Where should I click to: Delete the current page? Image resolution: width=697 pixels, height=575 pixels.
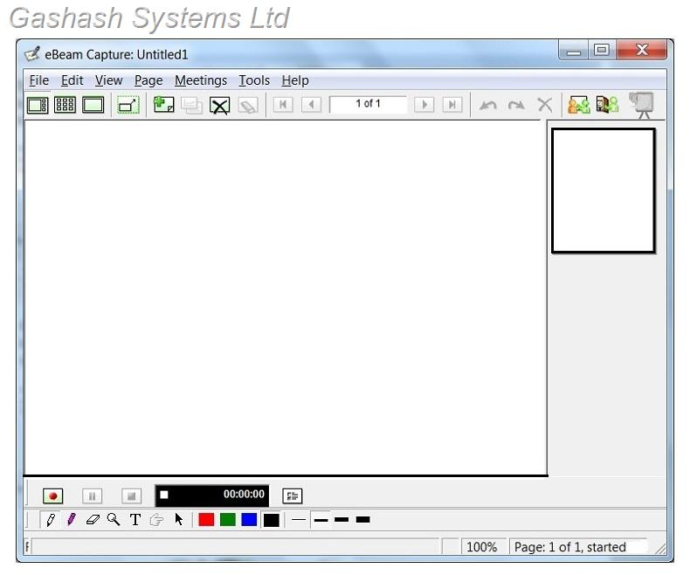(219, 106)
